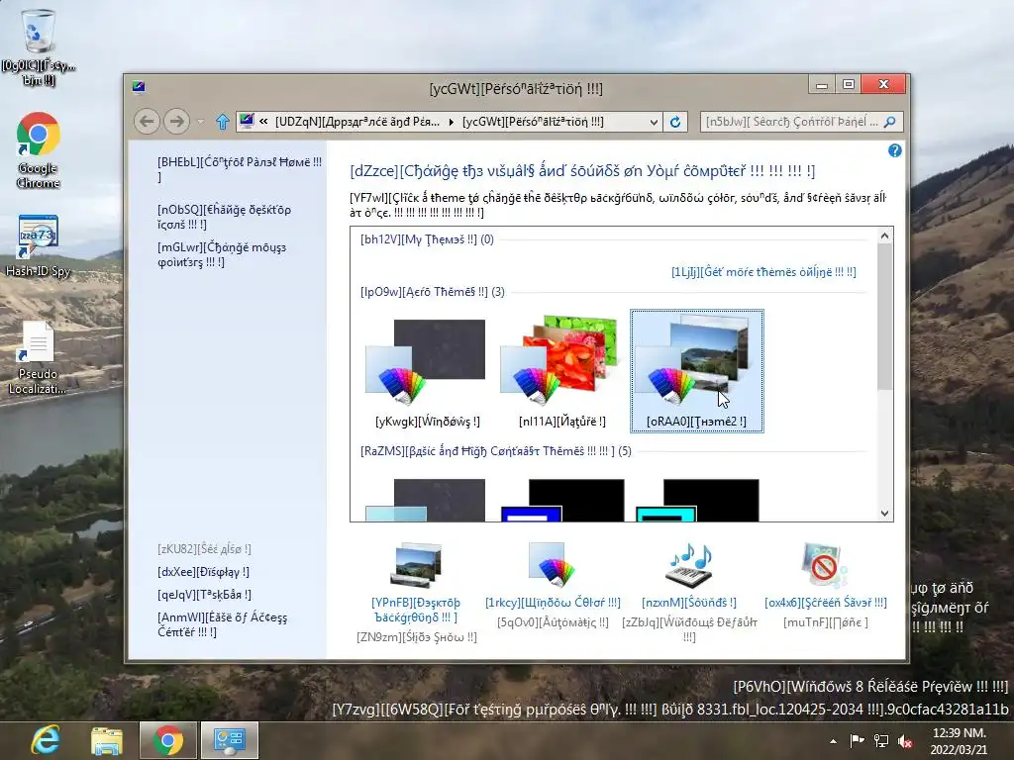Select the Windows Aero theme thumbnail

tap(428, 372)
